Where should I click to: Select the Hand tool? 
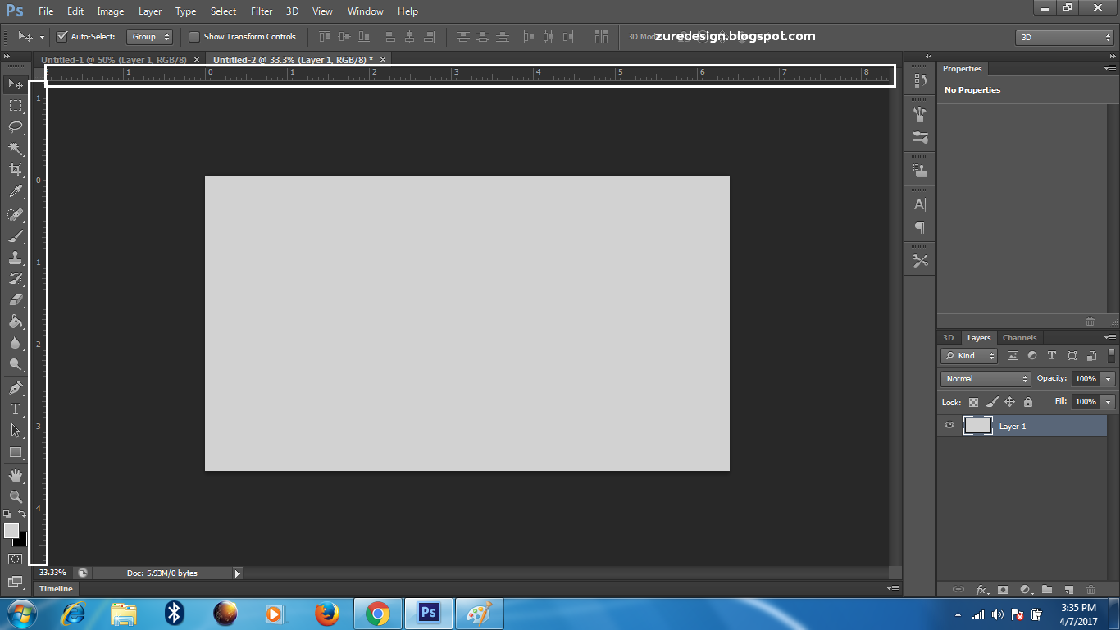click(x=15, y=475)
